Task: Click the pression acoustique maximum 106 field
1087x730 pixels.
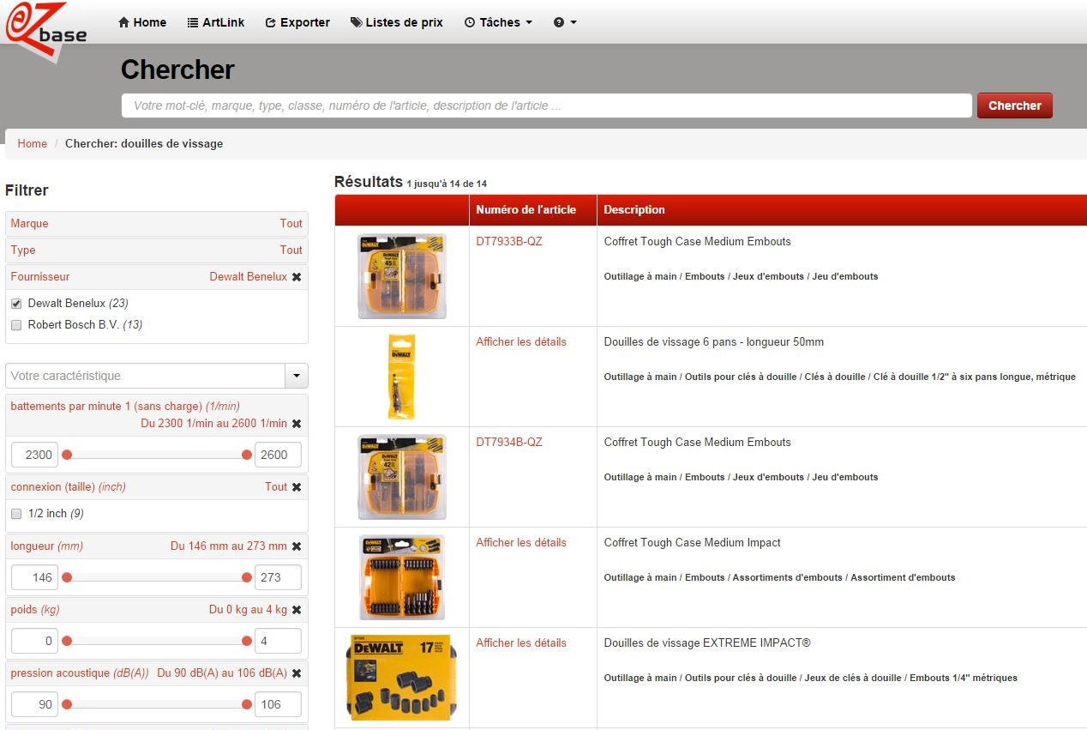Action: tap(278, 704)
